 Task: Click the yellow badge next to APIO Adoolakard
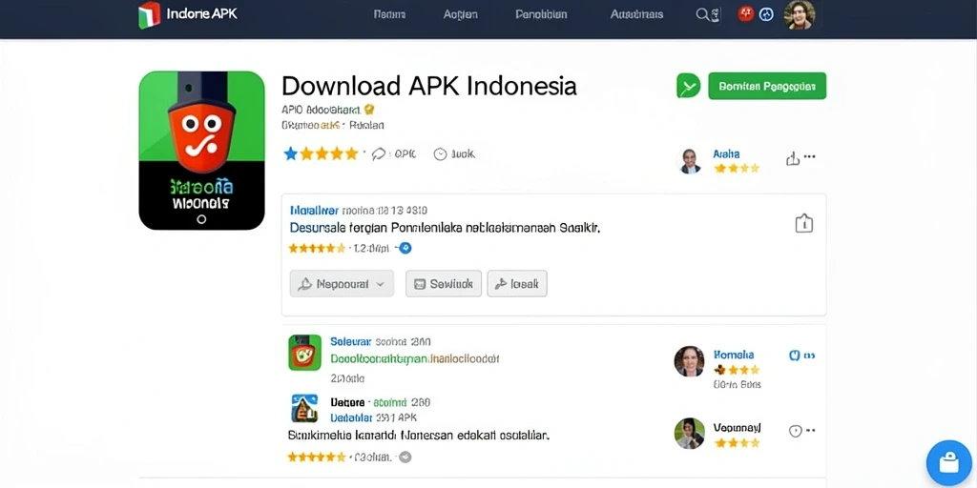369,111
